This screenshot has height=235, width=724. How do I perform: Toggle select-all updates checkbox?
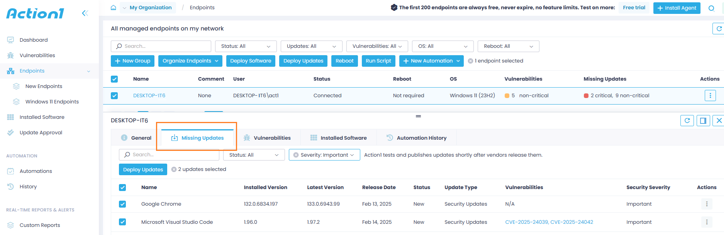tap(122, 188)
